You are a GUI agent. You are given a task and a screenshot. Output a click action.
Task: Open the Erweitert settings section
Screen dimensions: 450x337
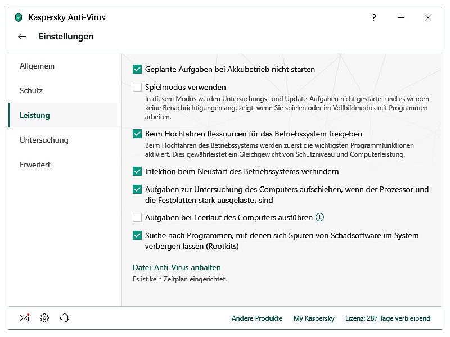(65, 165)
